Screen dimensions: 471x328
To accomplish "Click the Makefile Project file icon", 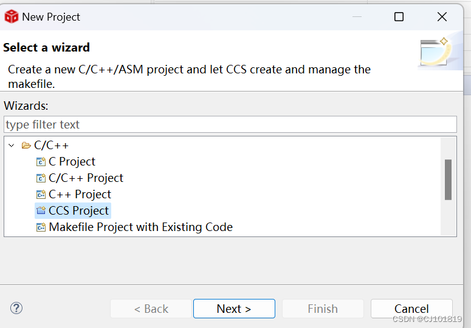I will point(41,227).
